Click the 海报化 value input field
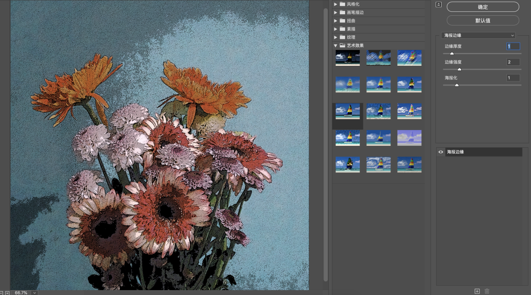The width and height of the screenshot is (531, 295). (x=513, y=78)
